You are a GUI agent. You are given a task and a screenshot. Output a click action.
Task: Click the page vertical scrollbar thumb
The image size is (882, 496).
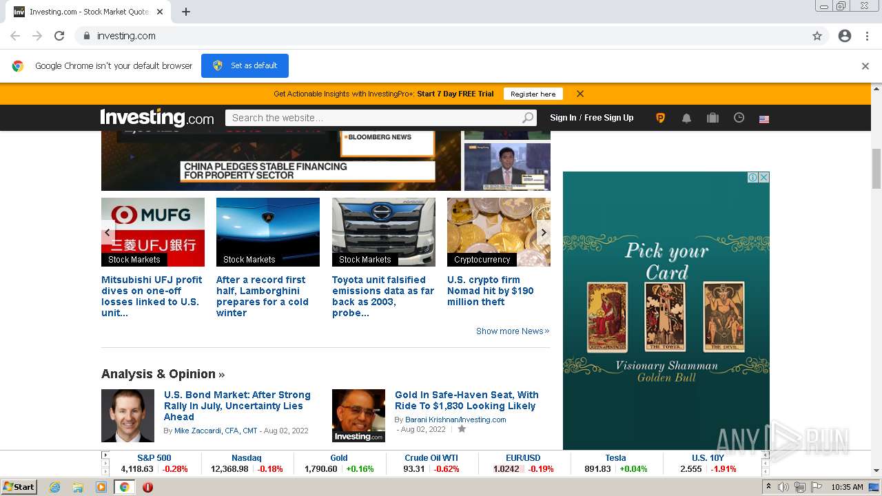click(876, 169)
